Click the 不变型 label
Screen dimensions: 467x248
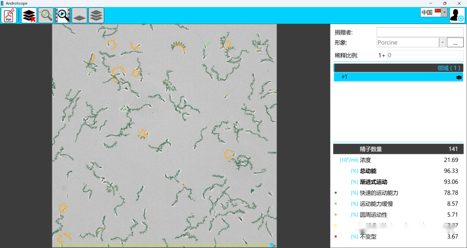368,236
